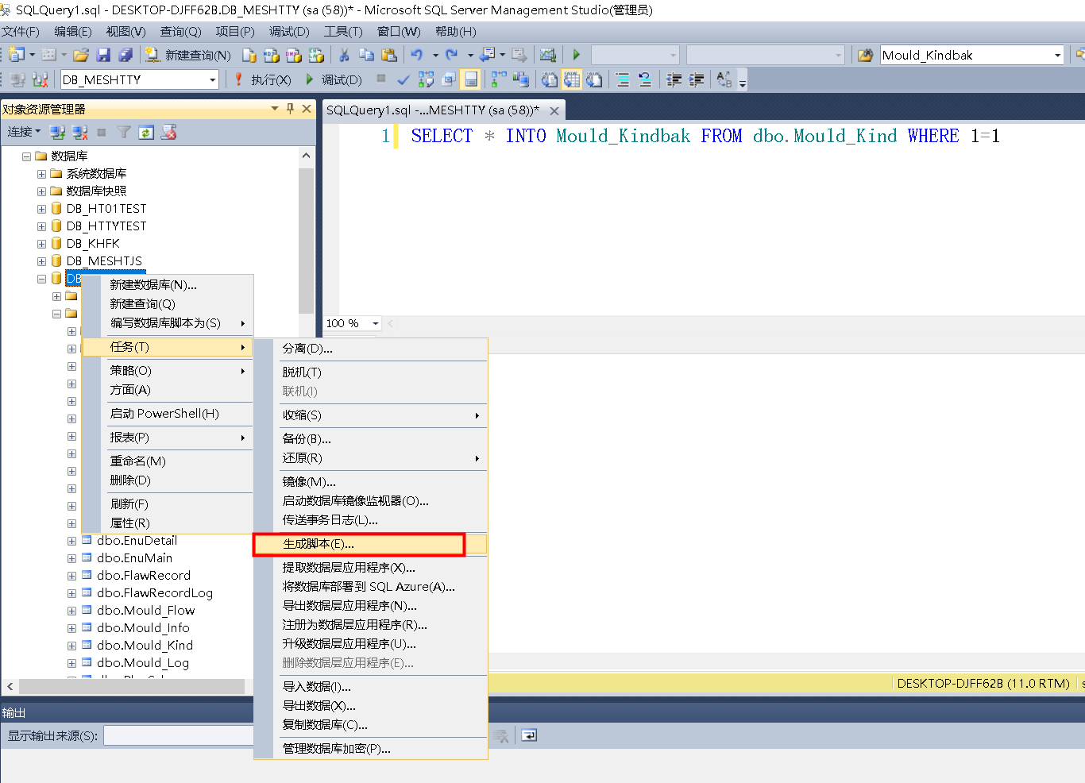Switch results output to file
The height and width of the screenshot is (783, 1085).
tap(594, 79)
